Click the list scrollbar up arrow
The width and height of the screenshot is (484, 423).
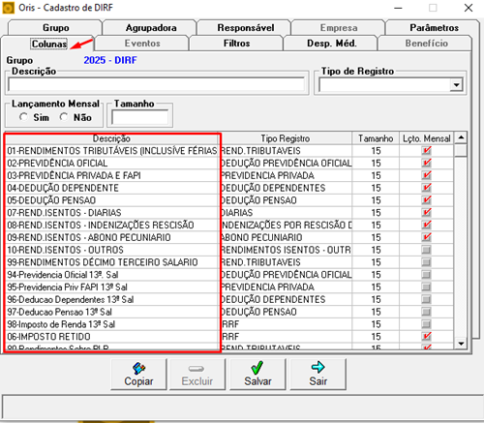(x=461, y=137)
